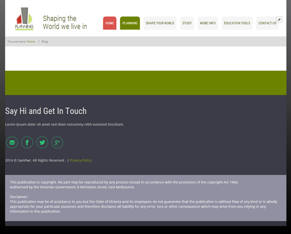Screen dimensions: 291x234
Task: Open the Study menu item
Action: 187,23
